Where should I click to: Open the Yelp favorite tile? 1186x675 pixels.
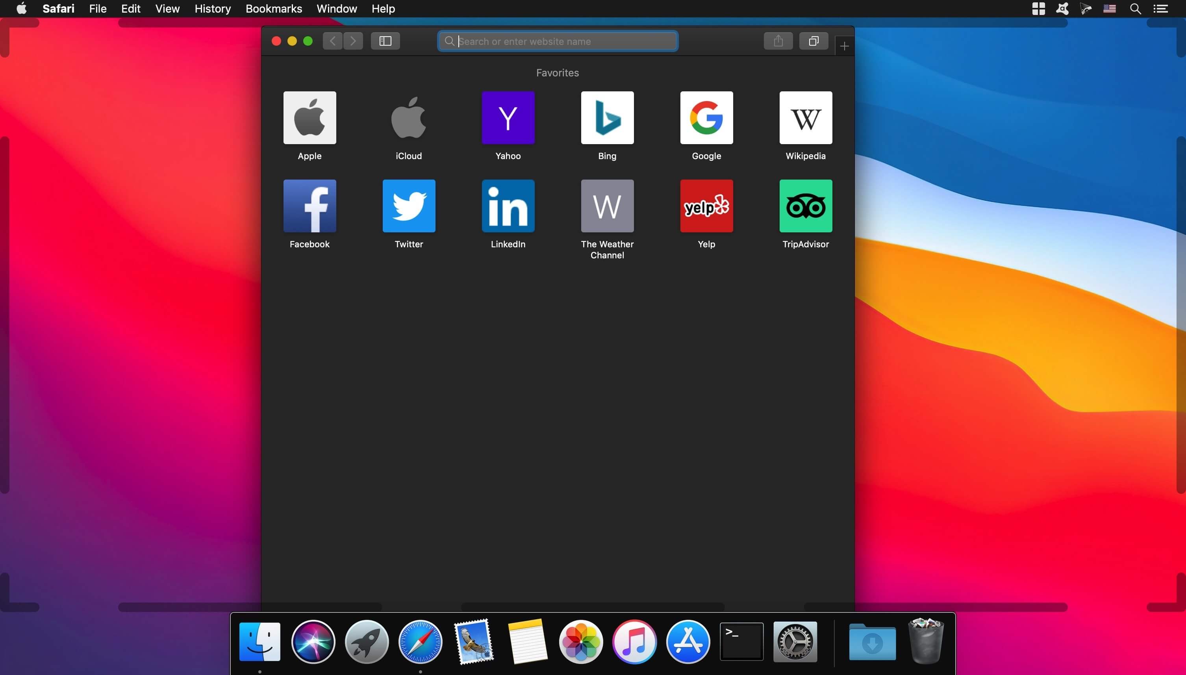(x=706, y=206)
